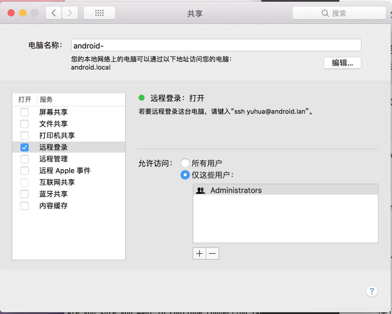Enable the 远程 Apple 事件 checkbox
Viewport: 392px width, 314px height.
click(24, 171)
